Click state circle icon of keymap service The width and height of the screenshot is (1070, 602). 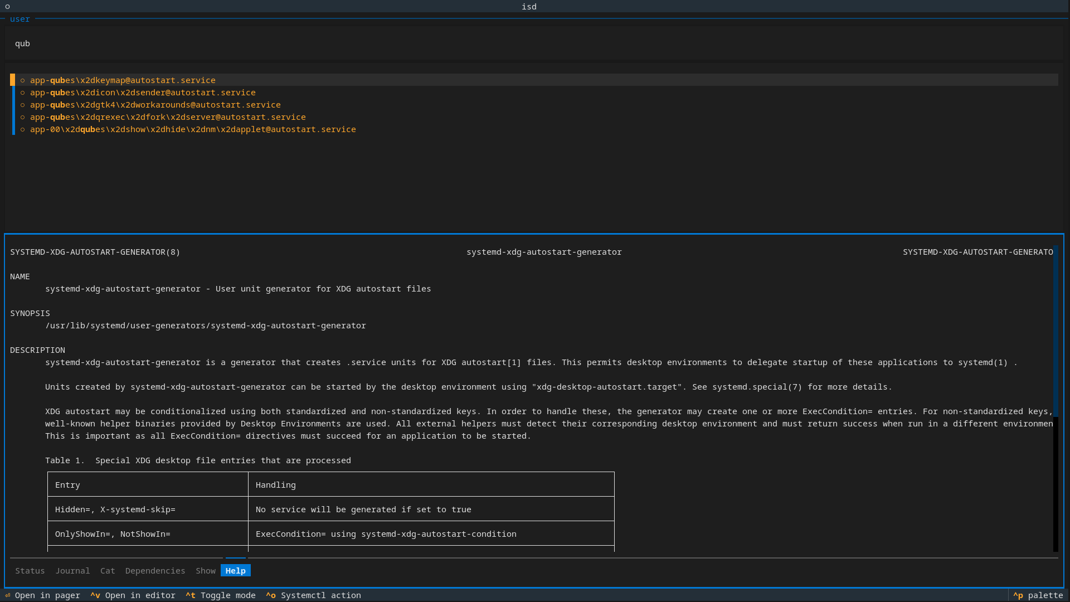click(23, 80)
